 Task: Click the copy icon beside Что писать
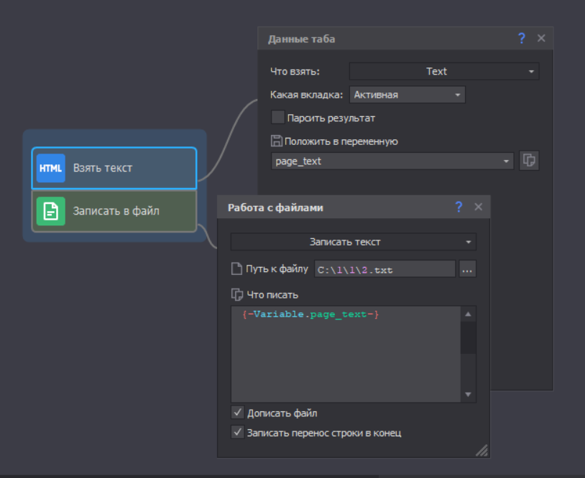point(237,295)
